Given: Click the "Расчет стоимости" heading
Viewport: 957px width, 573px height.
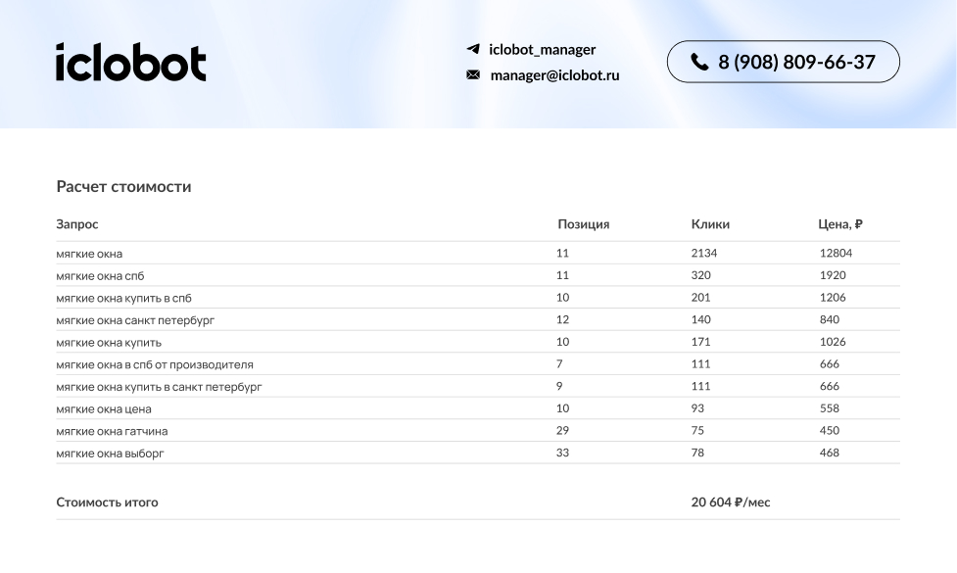Looking at the screenshot, I should [x=123, y=186].
